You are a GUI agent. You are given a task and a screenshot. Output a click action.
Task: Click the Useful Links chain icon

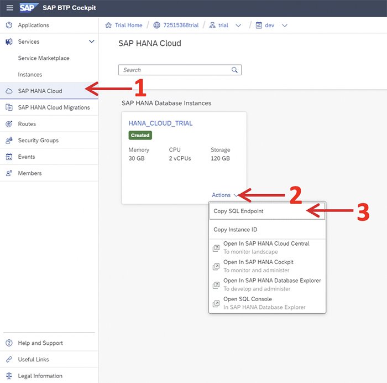click(9, 360)
